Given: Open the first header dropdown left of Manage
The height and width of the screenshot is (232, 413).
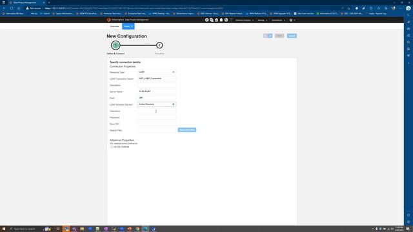Looking at the screenshot, I should coord(245,20).
